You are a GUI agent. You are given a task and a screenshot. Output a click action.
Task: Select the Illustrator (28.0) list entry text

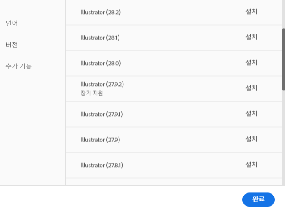click(x=101, y=63)
